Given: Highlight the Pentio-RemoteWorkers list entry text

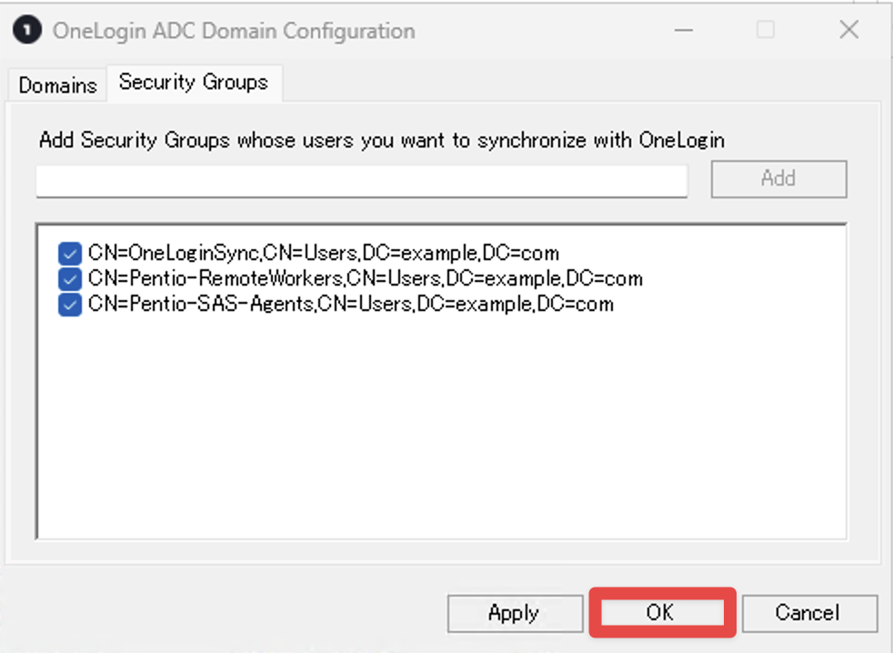Looking at the screenshot, I should point(366,278).
